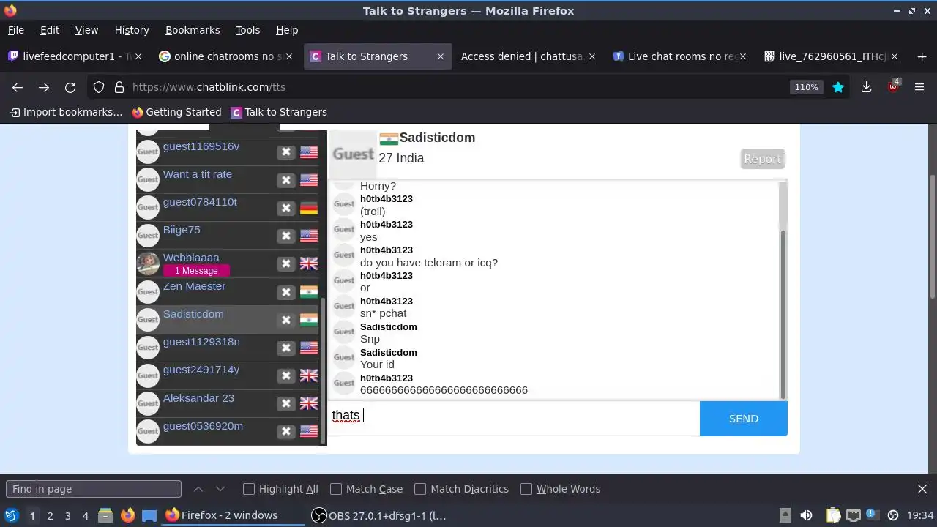This screenshot has width=937, height=527.
Task: Focus the Find in page field
Action: coord(94,489)
